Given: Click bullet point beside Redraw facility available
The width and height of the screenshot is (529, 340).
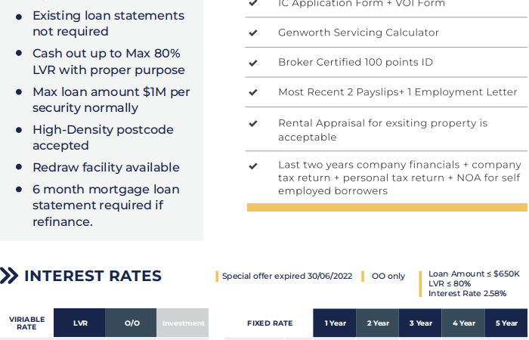Looking at the screenshot, I should [19, 167].
